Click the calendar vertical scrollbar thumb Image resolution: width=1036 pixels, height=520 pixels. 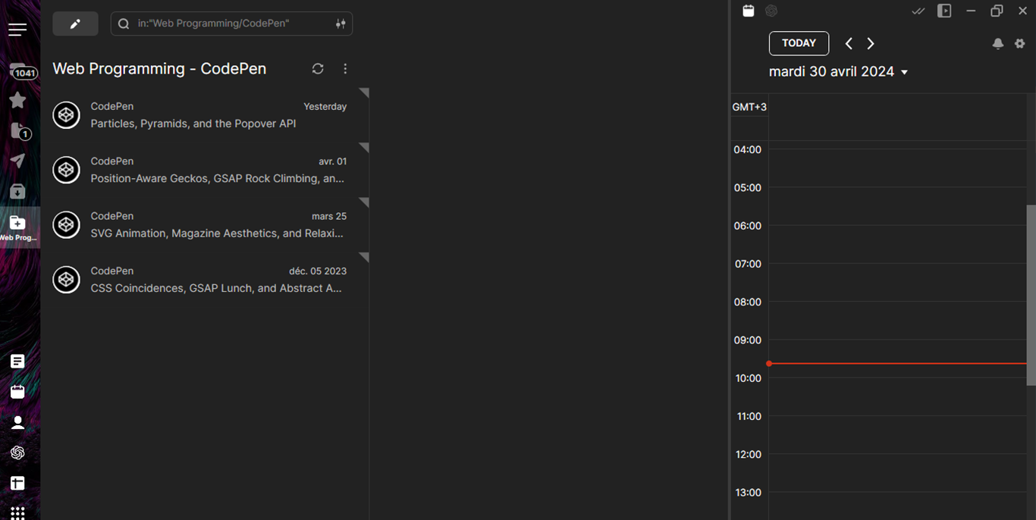coord(1031,296)
